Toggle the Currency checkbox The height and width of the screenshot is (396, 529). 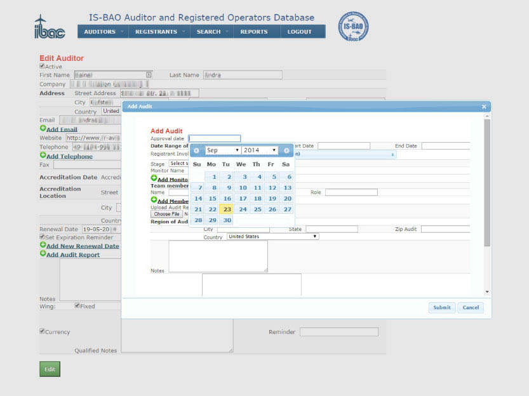(x=42, y=331)
